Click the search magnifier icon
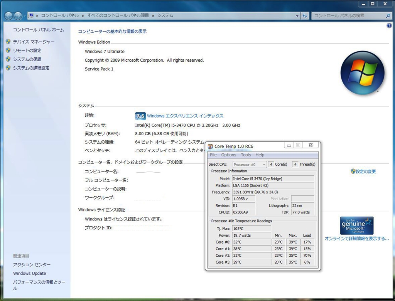Image resolution: width=395 pixels, height=301 pixels. click(x=388, y=15)
